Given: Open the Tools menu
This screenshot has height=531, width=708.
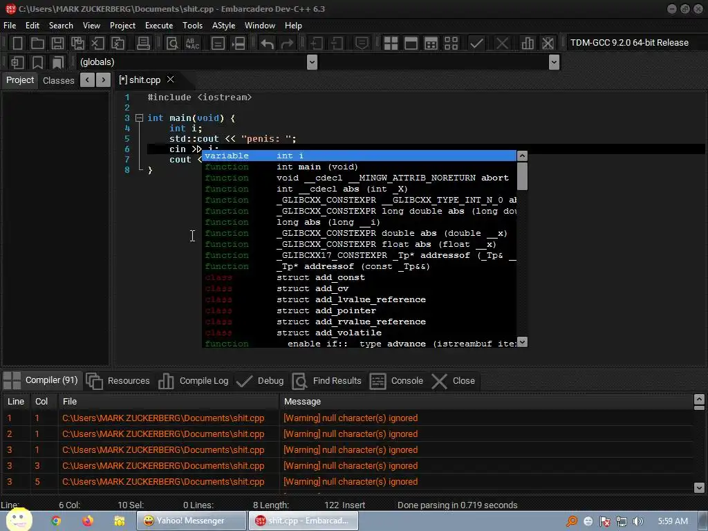Looking at the screenshot, I should coord(192,26).
